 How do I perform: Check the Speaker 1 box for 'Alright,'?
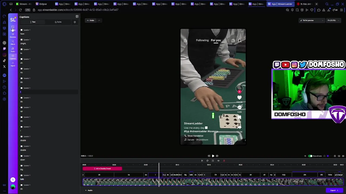tap(21, 40)
